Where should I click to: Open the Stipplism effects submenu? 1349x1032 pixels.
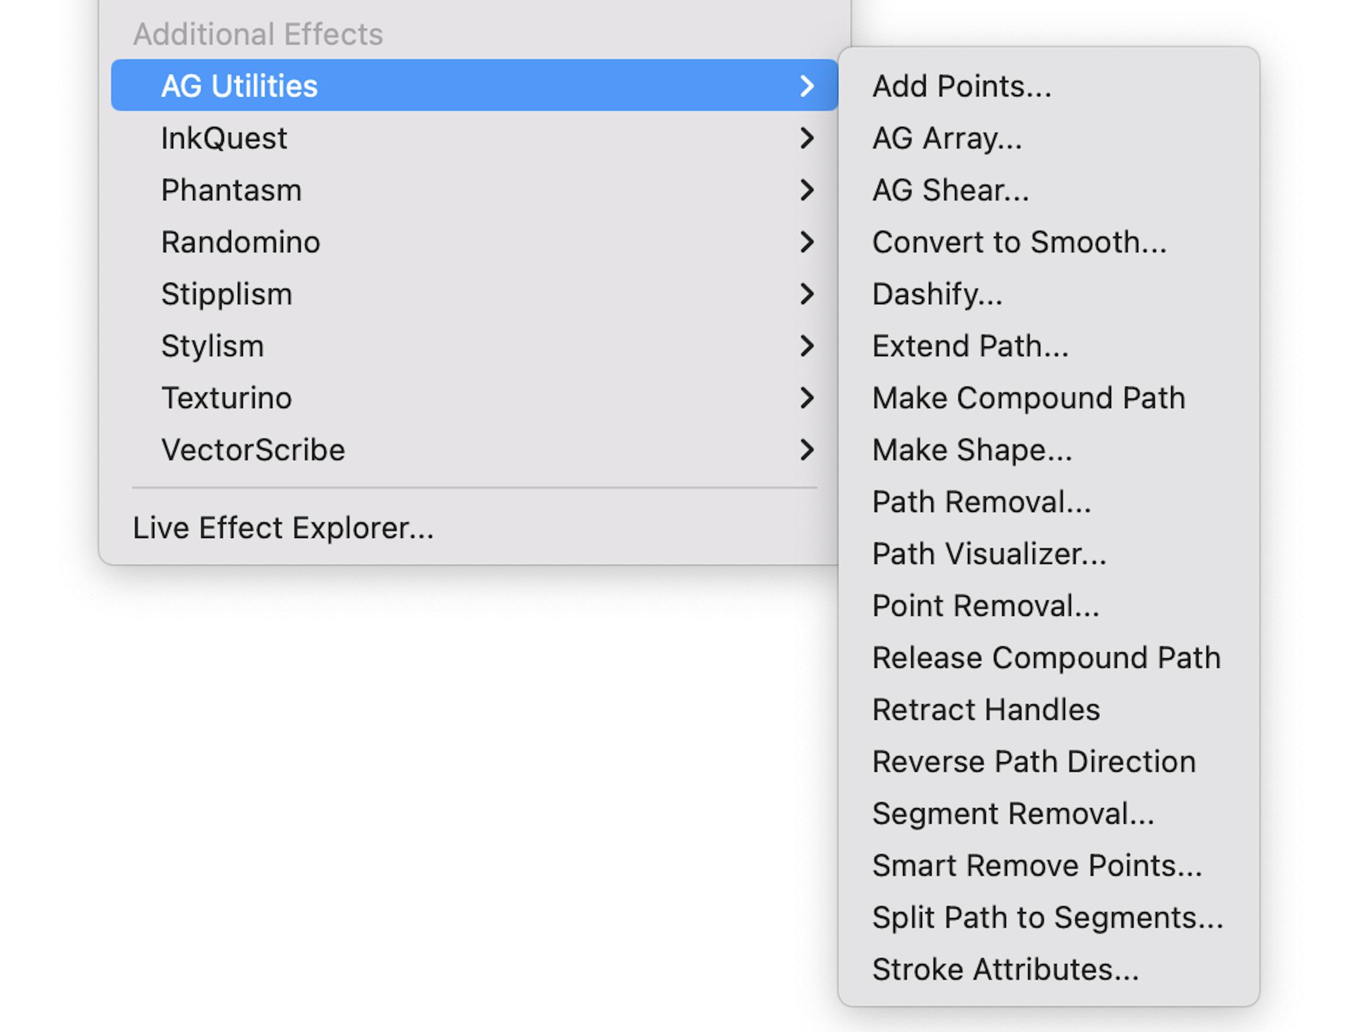click(226, 294)
